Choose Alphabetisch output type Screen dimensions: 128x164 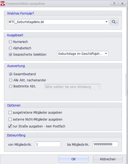click(10, 48)
